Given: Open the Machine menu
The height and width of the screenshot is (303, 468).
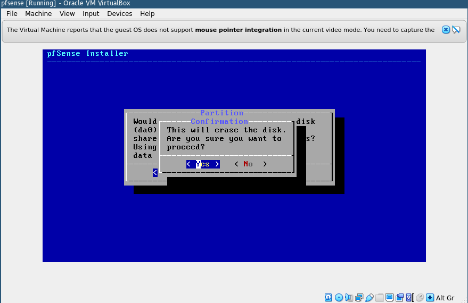Looking at the screenshot, I should (38, 14).
